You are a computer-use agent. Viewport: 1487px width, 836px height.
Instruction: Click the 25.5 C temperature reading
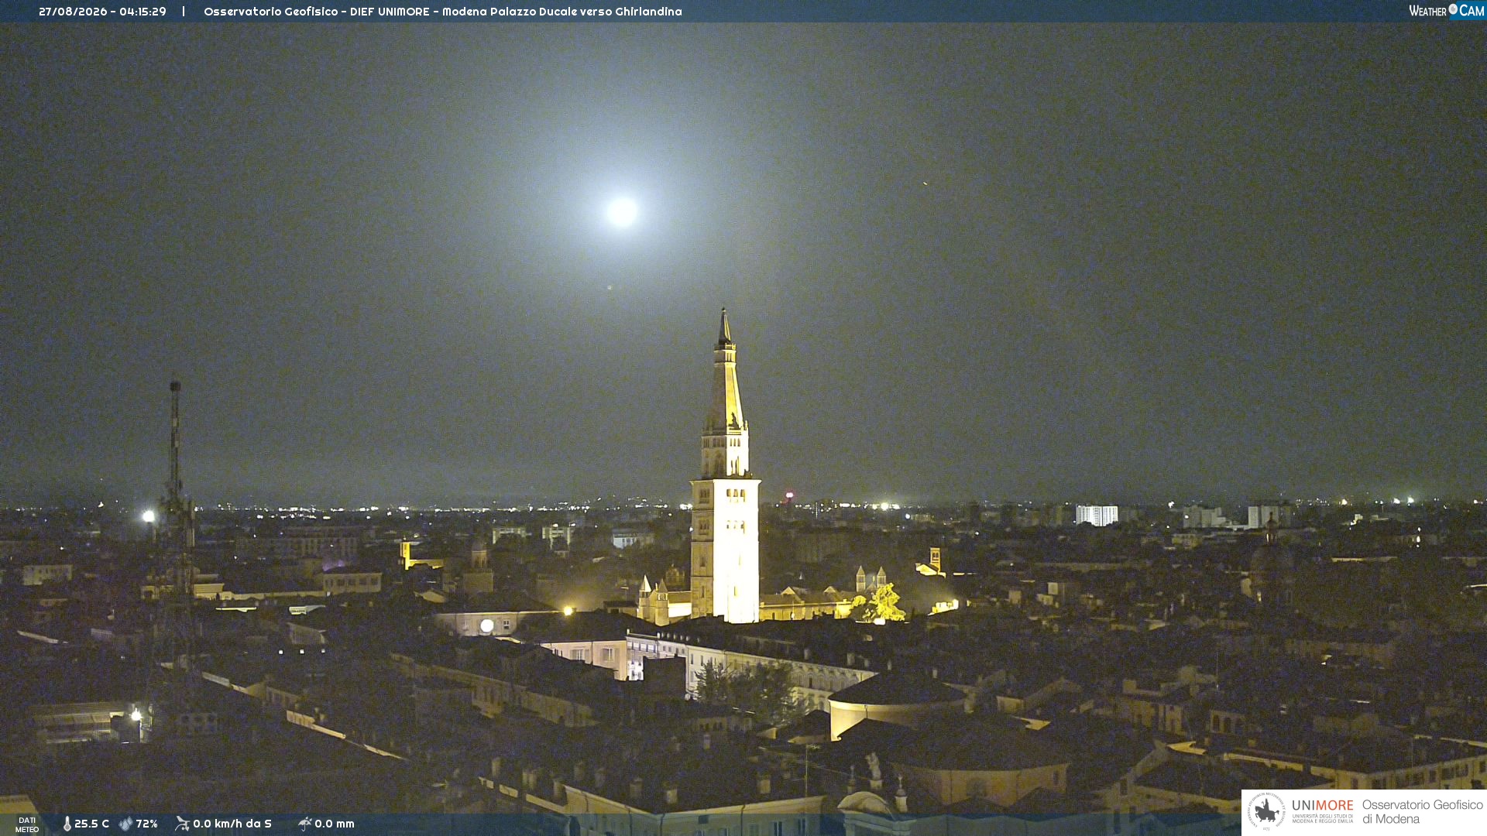tap(91, 824)
